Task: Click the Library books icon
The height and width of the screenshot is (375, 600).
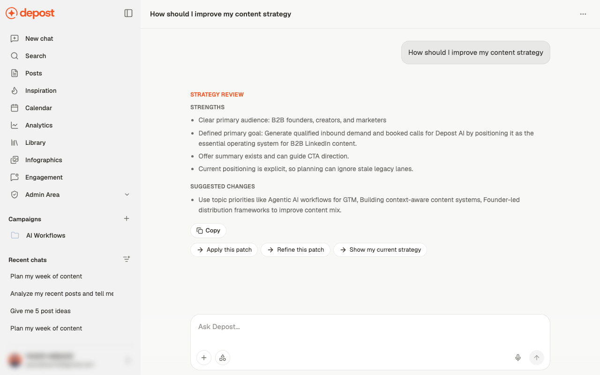Action: click(x=15, y=142)
